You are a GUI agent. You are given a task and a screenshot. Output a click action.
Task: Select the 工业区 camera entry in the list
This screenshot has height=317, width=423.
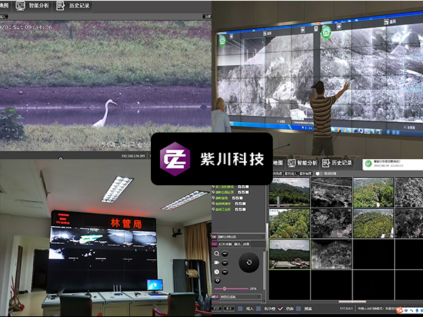[x=223, y=209]
